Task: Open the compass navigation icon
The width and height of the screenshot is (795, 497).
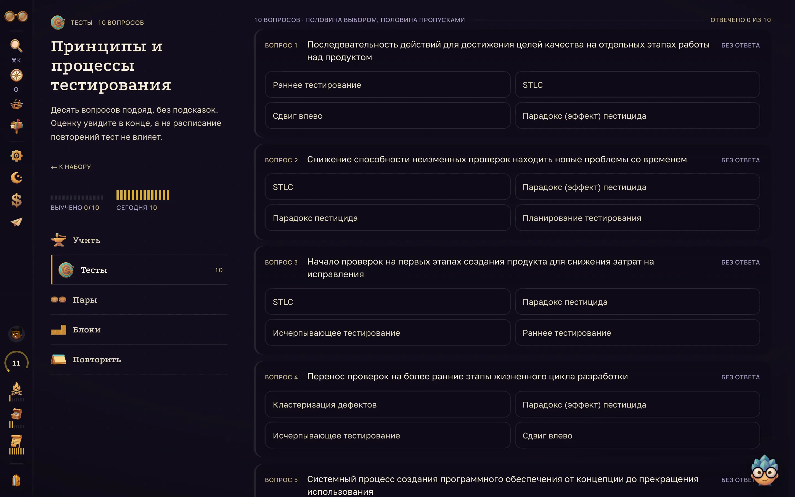Action: (16, 76)
